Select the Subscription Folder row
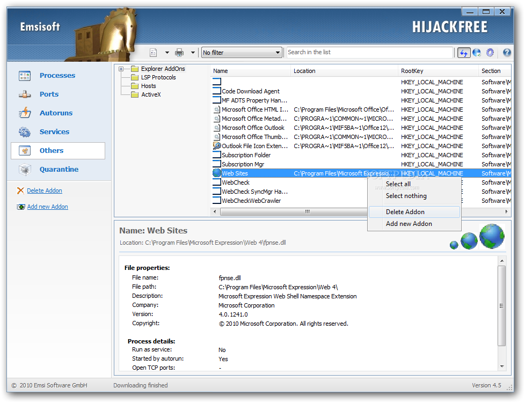Image resolution: width=525 pixels, height=403 pixels. coord(361,155)
